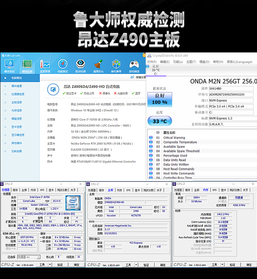Select the 硬件检测 toolbar icon
This screenshot has width=257, height=279.
tap(27, 66)
